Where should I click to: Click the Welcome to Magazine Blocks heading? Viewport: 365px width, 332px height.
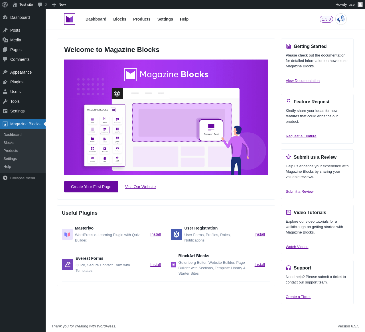[x=112, y=50]
